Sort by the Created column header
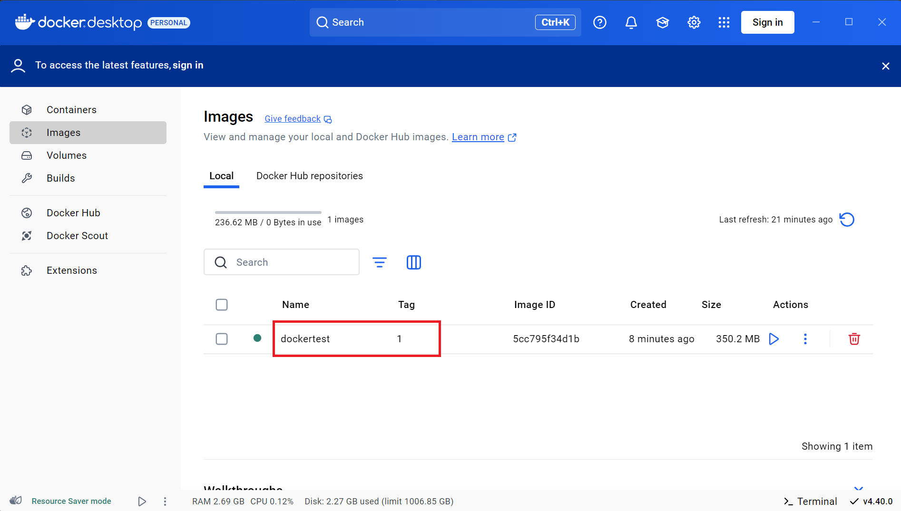Image resolution: width=901 pixels, height=511 pixels. click(648, 305)
